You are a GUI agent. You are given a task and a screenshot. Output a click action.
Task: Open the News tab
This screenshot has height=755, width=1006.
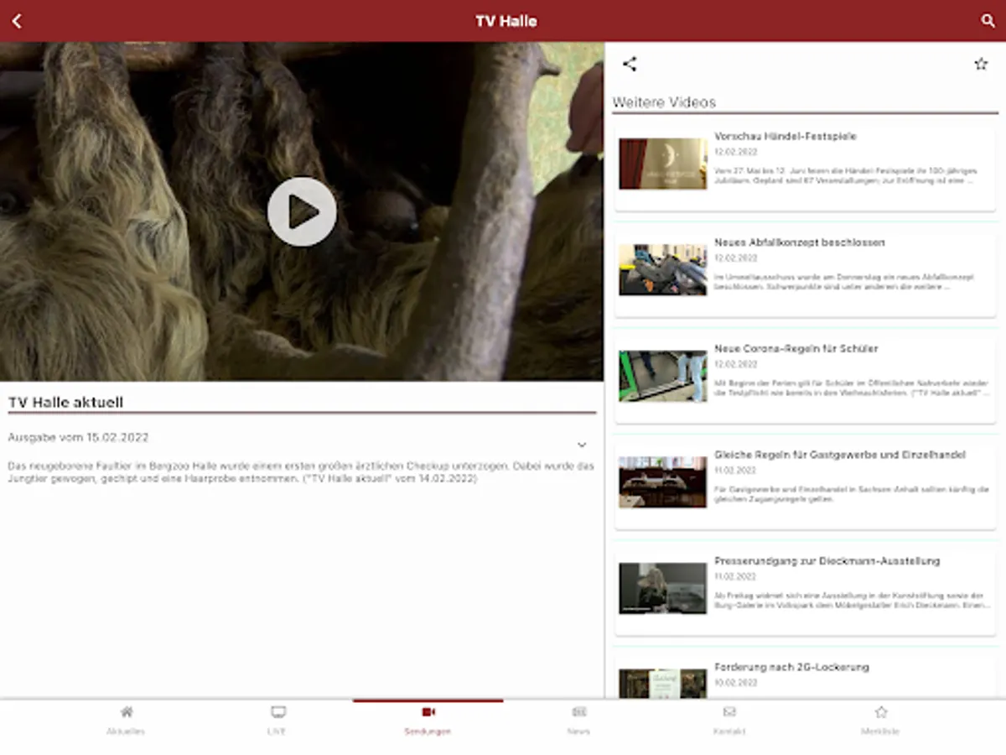(x=578, y=720)
